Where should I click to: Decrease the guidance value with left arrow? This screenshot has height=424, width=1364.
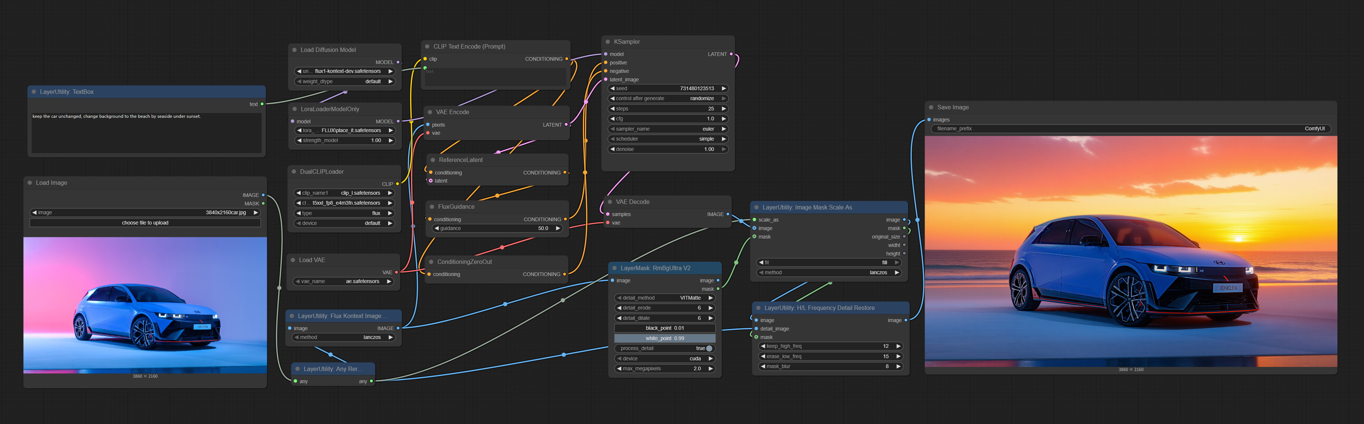(436, 229)
